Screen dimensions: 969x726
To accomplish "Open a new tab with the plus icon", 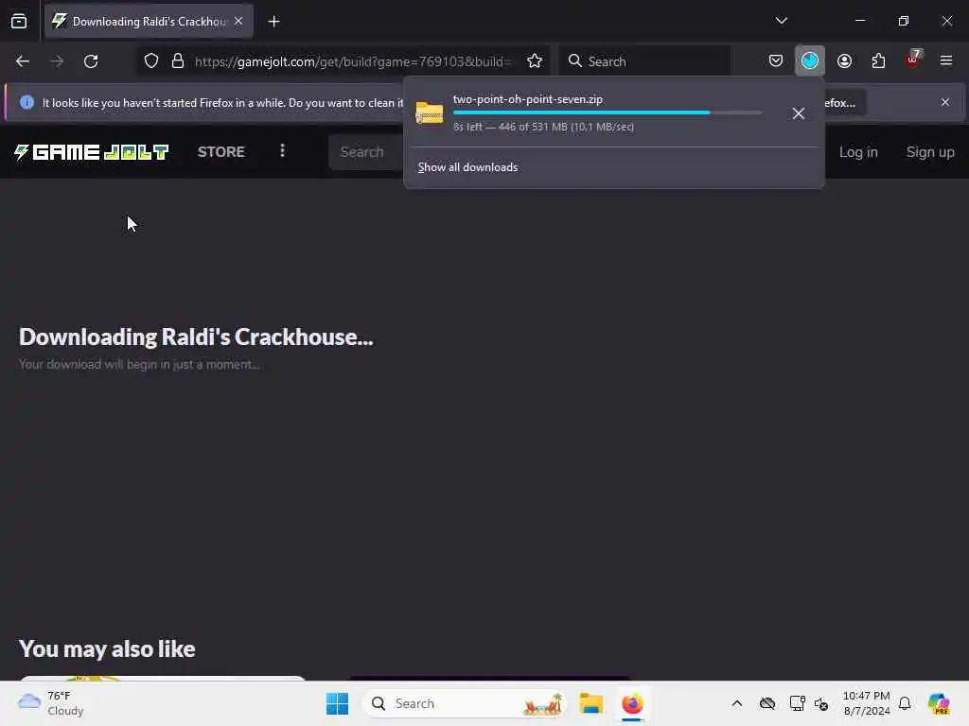I will click(273, 22).
